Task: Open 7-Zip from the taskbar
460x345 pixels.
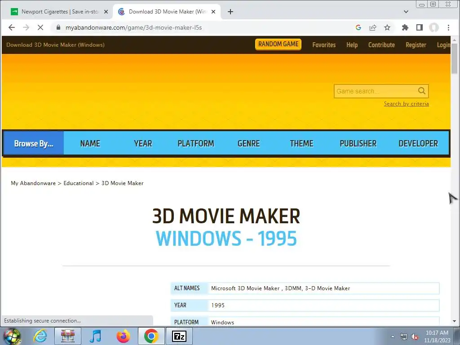Action: click(x=179, y=336)
